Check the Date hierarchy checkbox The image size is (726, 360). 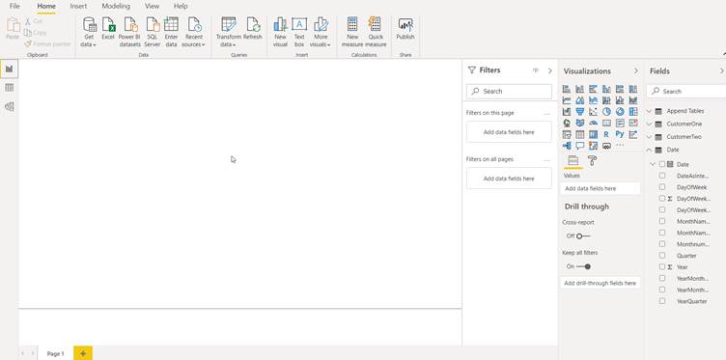pyautogui.click(x=662, y=164)
